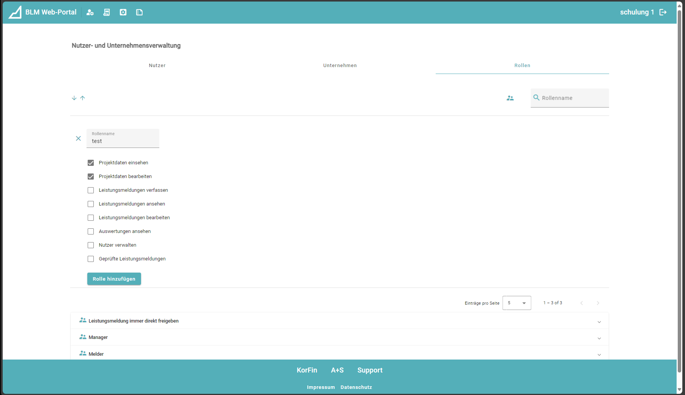The height and width of the screenshot is (395, 685).
Task: Click the add role group icon
Action: click(510, 98)
